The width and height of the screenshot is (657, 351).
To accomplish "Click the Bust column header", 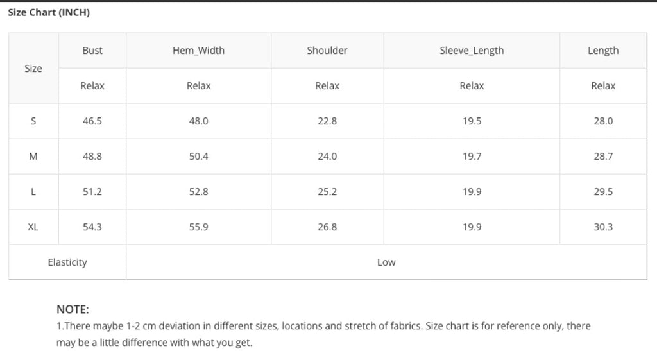I will (x=92, y=51).
